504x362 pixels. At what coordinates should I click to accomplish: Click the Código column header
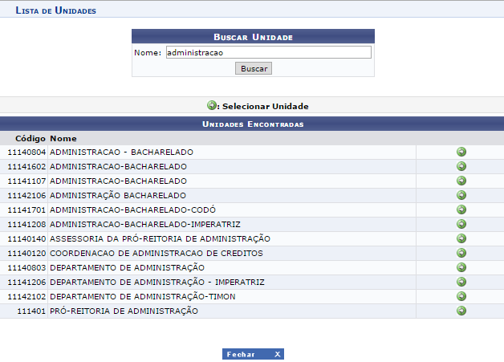click(30, 138)
